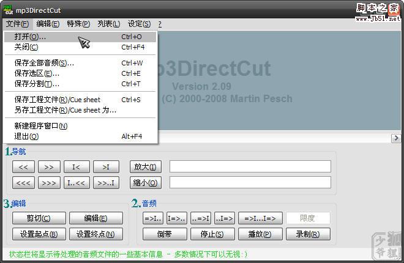Click the 编辑(E) button in the edit section
The width and height of the screenshot is (404, 263).
point(96,218)
